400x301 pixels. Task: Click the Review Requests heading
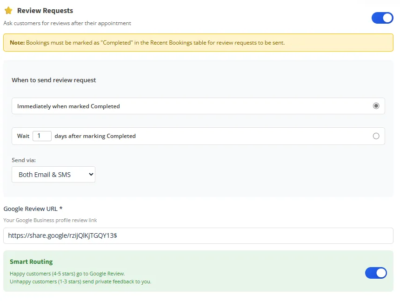[44, 10]
